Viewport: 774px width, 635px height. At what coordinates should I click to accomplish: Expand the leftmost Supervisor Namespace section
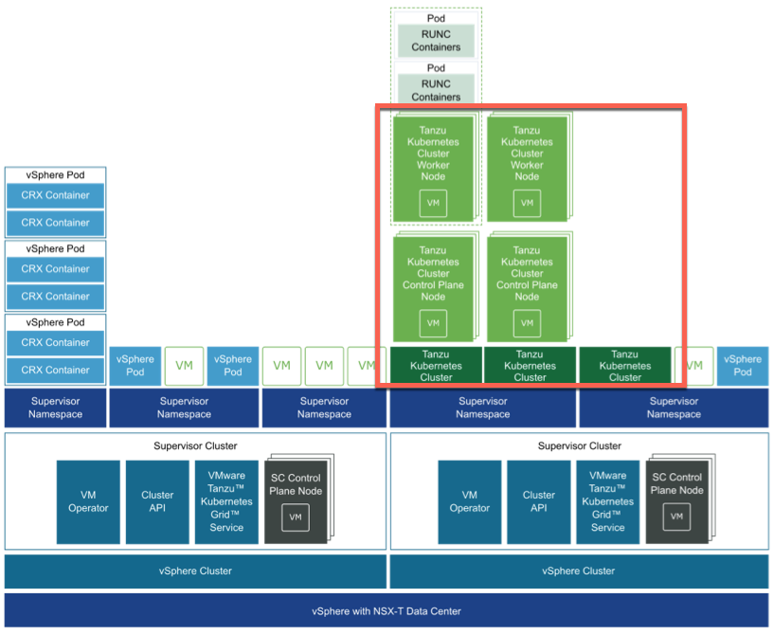pyautogui.click(x=54, y=408)
